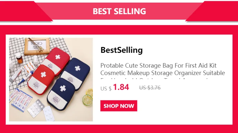The image size is (238, 133).
Task: Click the lime slices in product photo
Action: (x=87, y=99)
